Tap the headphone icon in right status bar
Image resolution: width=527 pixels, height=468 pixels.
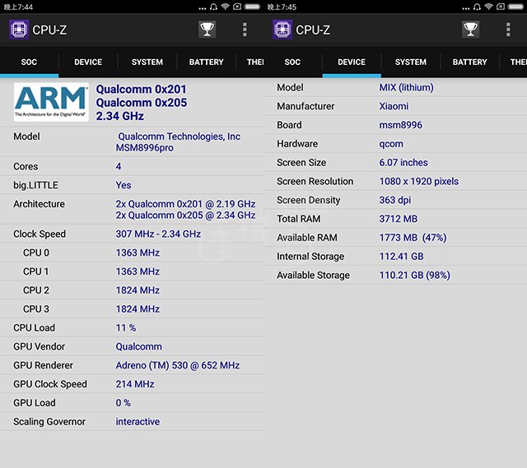pos(477,7)
